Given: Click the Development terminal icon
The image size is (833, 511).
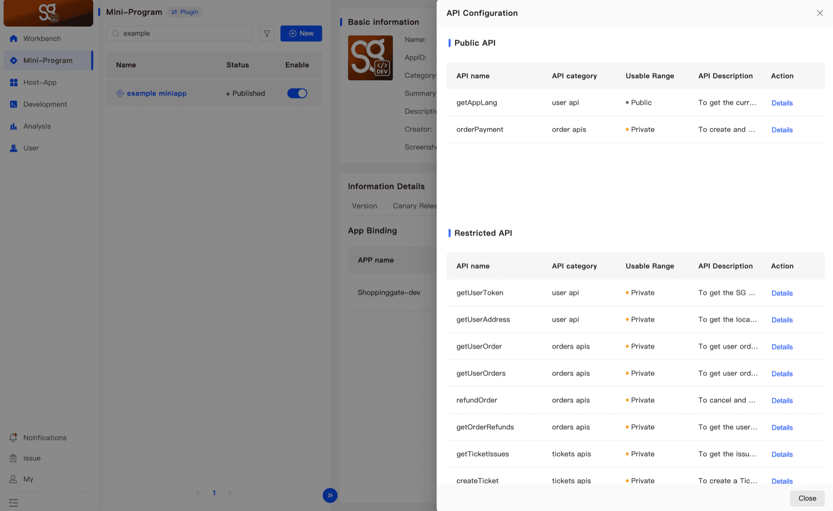Looking at the screenshot, I should pyautogui.click(x=14, y=104).
